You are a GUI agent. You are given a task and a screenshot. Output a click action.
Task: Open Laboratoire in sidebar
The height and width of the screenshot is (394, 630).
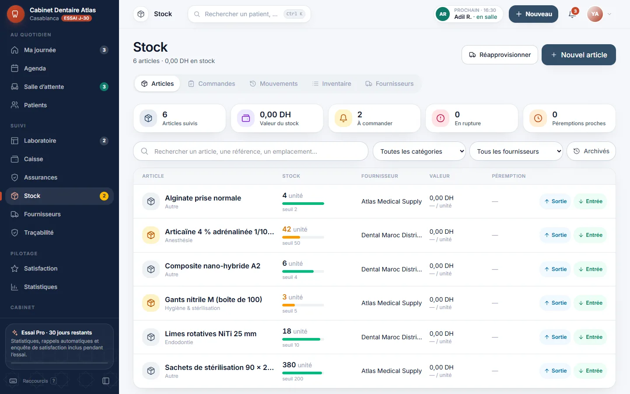click(59, 141)
